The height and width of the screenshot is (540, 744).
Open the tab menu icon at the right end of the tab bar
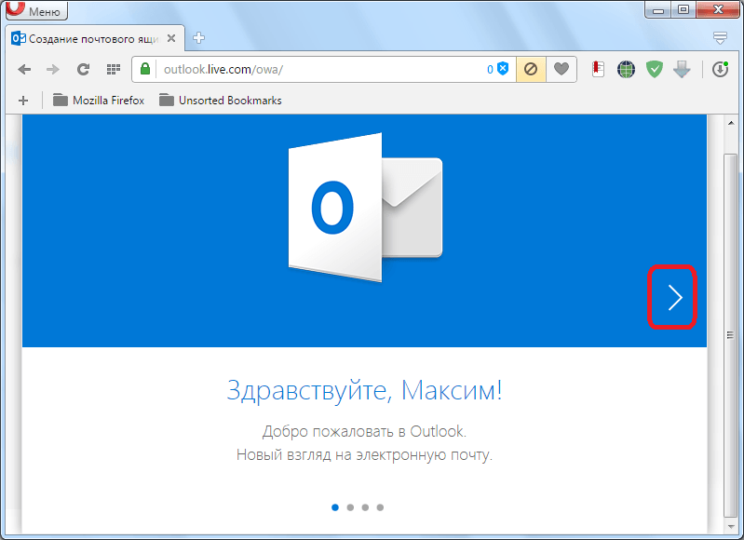tap(720, 38)
